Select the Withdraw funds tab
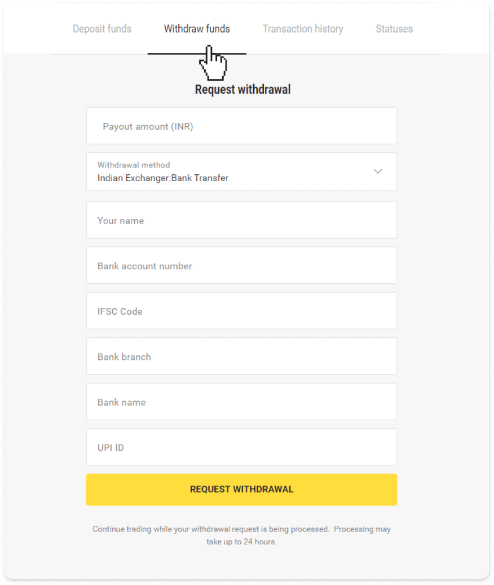The width and height of the screenshot is (494, 585). point(196,28)
